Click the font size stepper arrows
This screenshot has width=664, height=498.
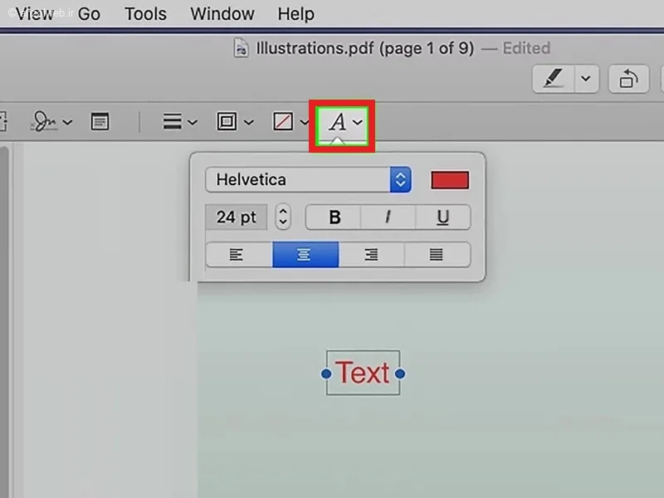pos(283,217)
